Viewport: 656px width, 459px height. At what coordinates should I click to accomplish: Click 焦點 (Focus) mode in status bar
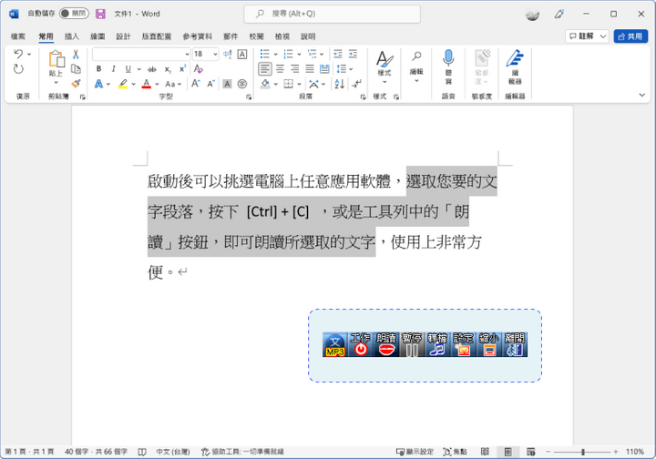(x=455, y=452)
